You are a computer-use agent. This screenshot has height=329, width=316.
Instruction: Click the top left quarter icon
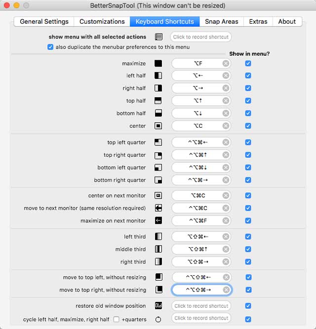pos(158,142)
